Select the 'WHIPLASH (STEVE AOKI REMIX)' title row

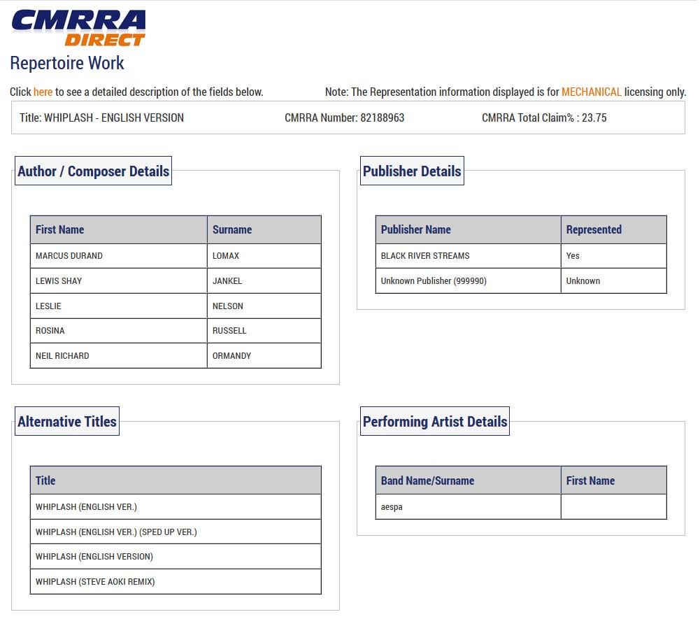tap(176, 581)
